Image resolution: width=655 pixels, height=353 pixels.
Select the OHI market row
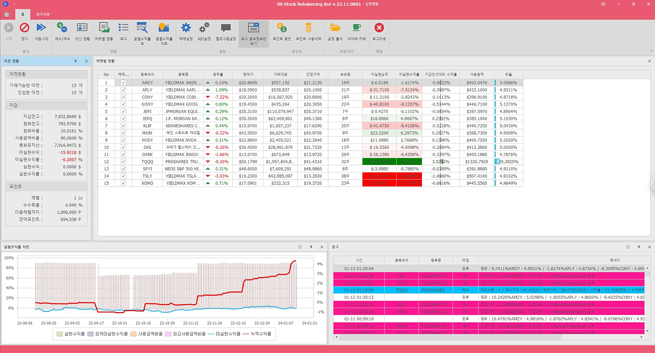tap(310, 147)
